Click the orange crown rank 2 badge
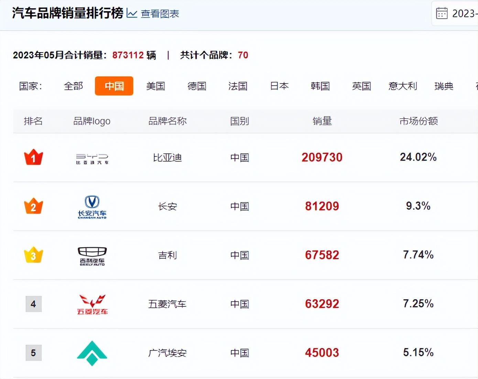Image resolution: width=478 pixels, height=379 pixels. pyautogui.click(x=33, y=206)
